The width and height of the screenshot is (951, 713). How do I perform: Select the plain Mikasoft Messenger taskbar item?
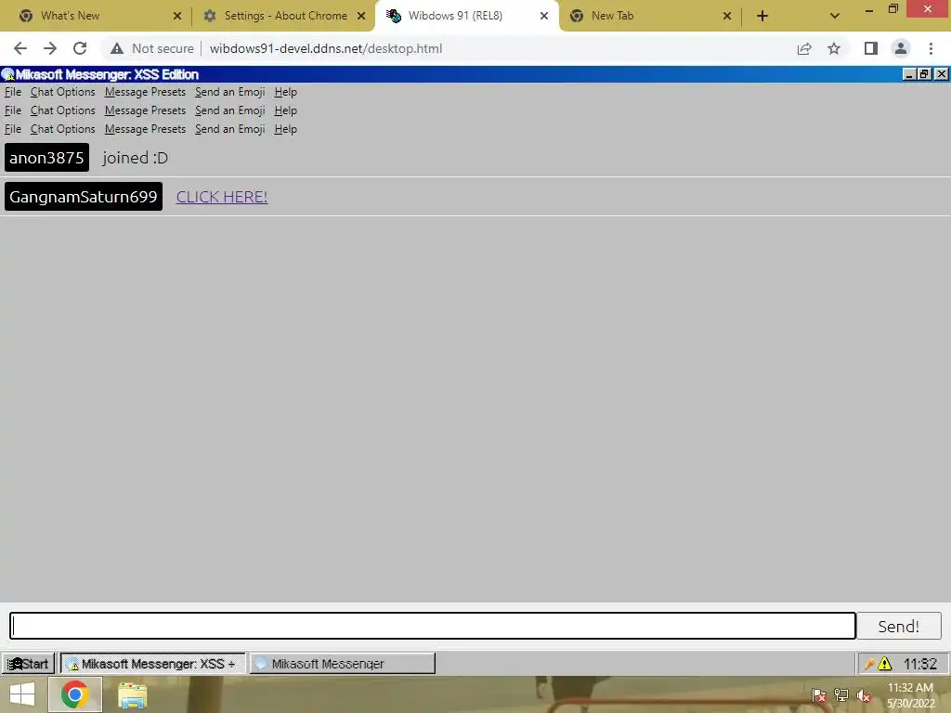343,663
